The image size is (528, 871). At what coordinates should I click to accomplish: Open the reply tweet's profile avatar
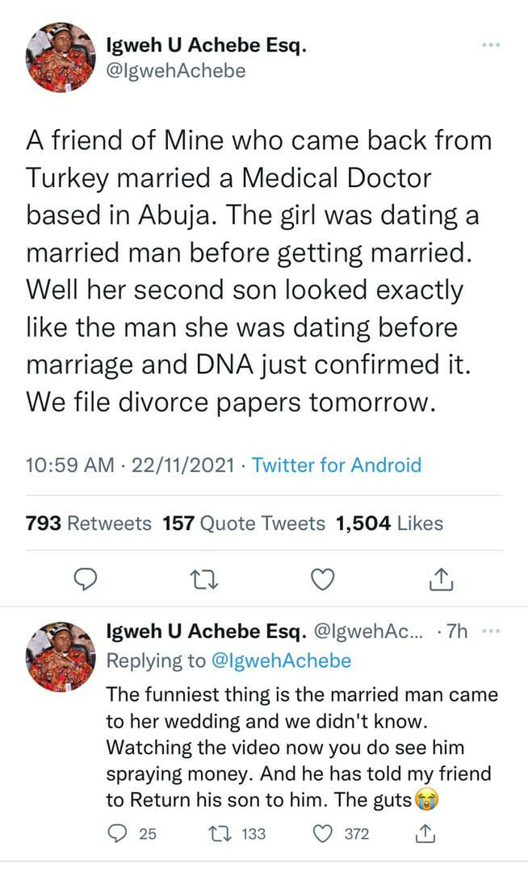[61, 656]
